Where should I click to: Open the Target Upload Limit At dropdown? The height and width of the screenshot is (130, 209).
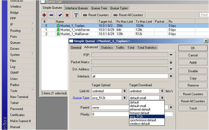click(x=124, y=91)
